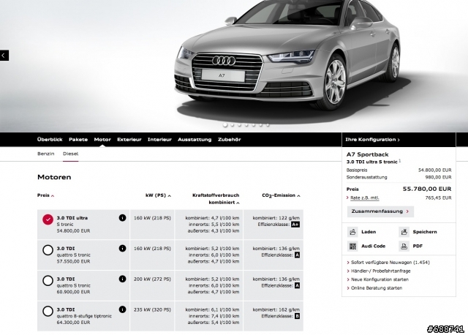This screenshot has height=335, width=468.
Task: Click the A7 Sportback heading
Action: tap(367, 154)
